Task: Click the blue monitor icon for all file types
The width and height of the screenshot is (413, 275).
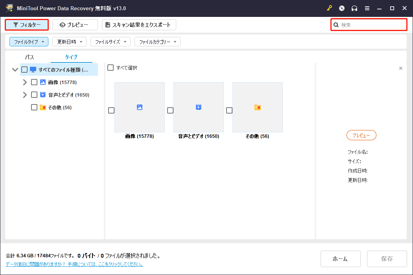Action: tap(33, 70)
